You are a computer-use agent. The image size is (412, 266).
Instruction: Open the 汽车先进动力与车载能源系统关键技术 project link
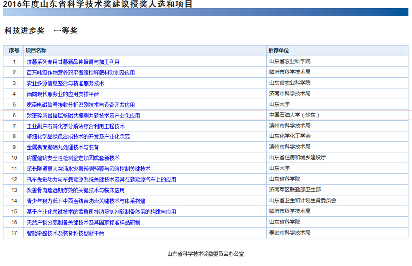tap(101, 180)
